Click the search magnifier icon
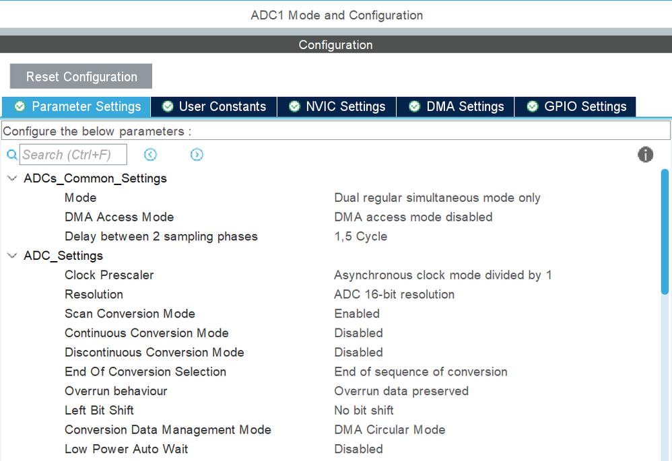 (11, 155)
